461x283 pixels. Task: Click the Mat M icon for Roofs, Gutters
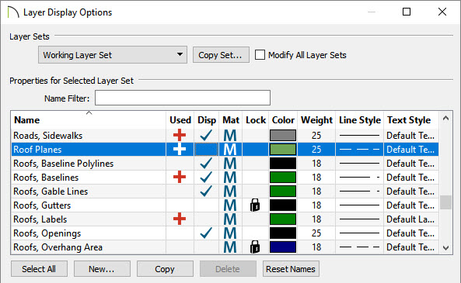pos(230,205)
